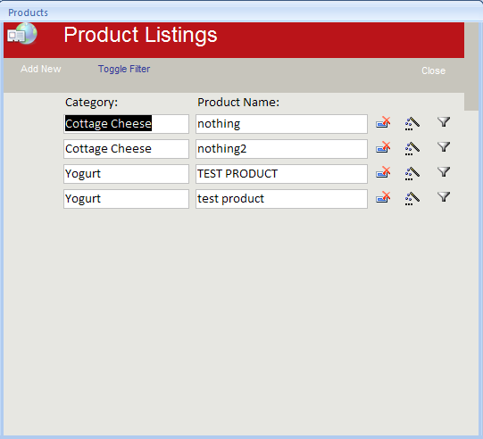The height and width of the screenshot is (439, 483).
Task: Click the Yogurt category of TEST PRODUCT
Action: coord(126,174)
